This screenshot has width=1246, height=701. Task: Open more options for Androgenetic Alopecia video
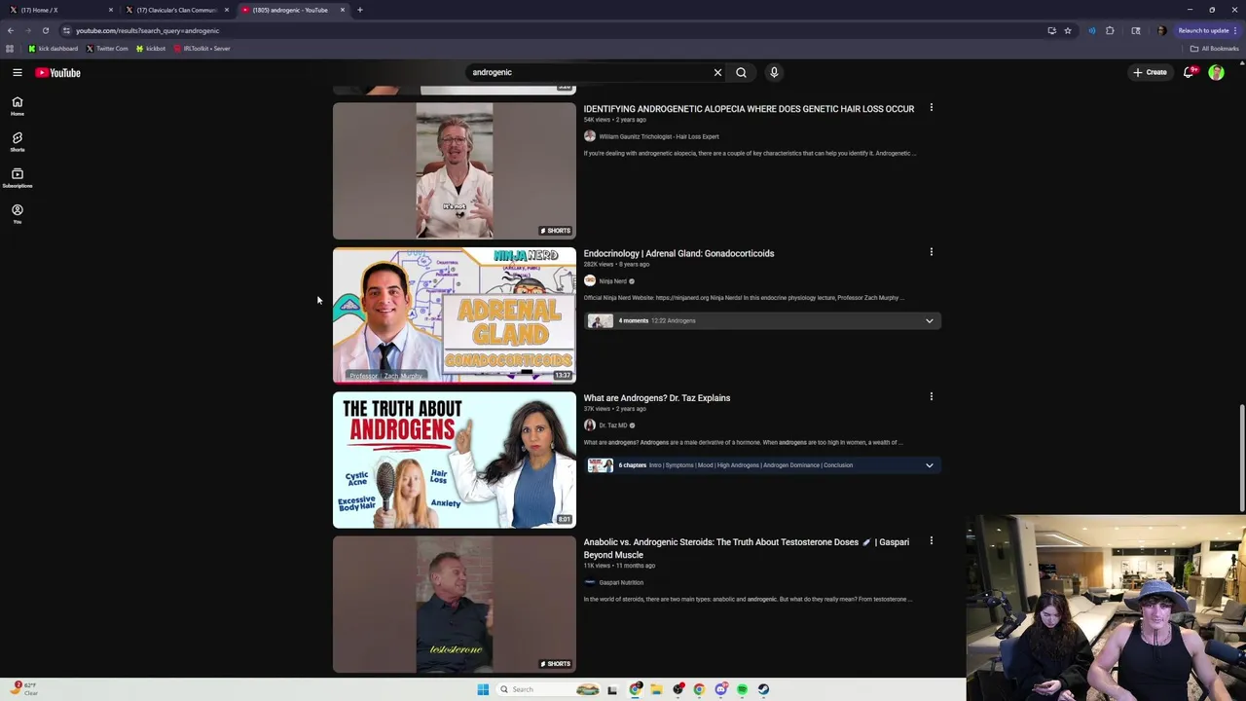coord(931,107)
